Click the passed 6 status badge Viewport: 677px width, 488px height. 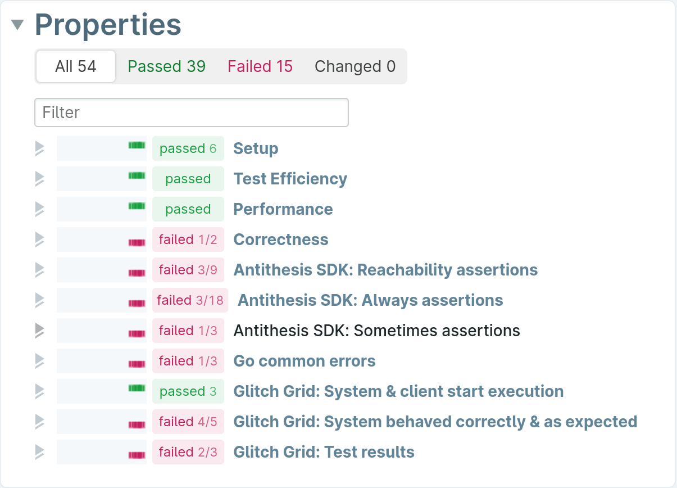pyautogui.click(x=188, y=148)
